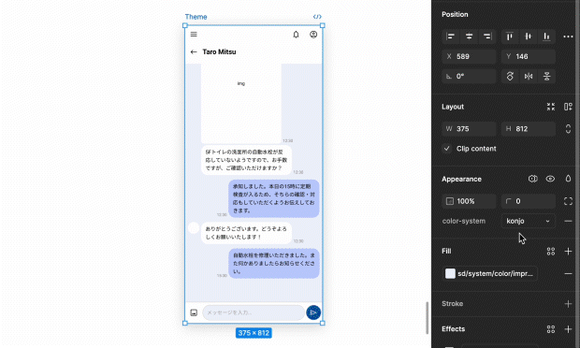
Task: Add a new Stroke
Action: pos(568,304)
